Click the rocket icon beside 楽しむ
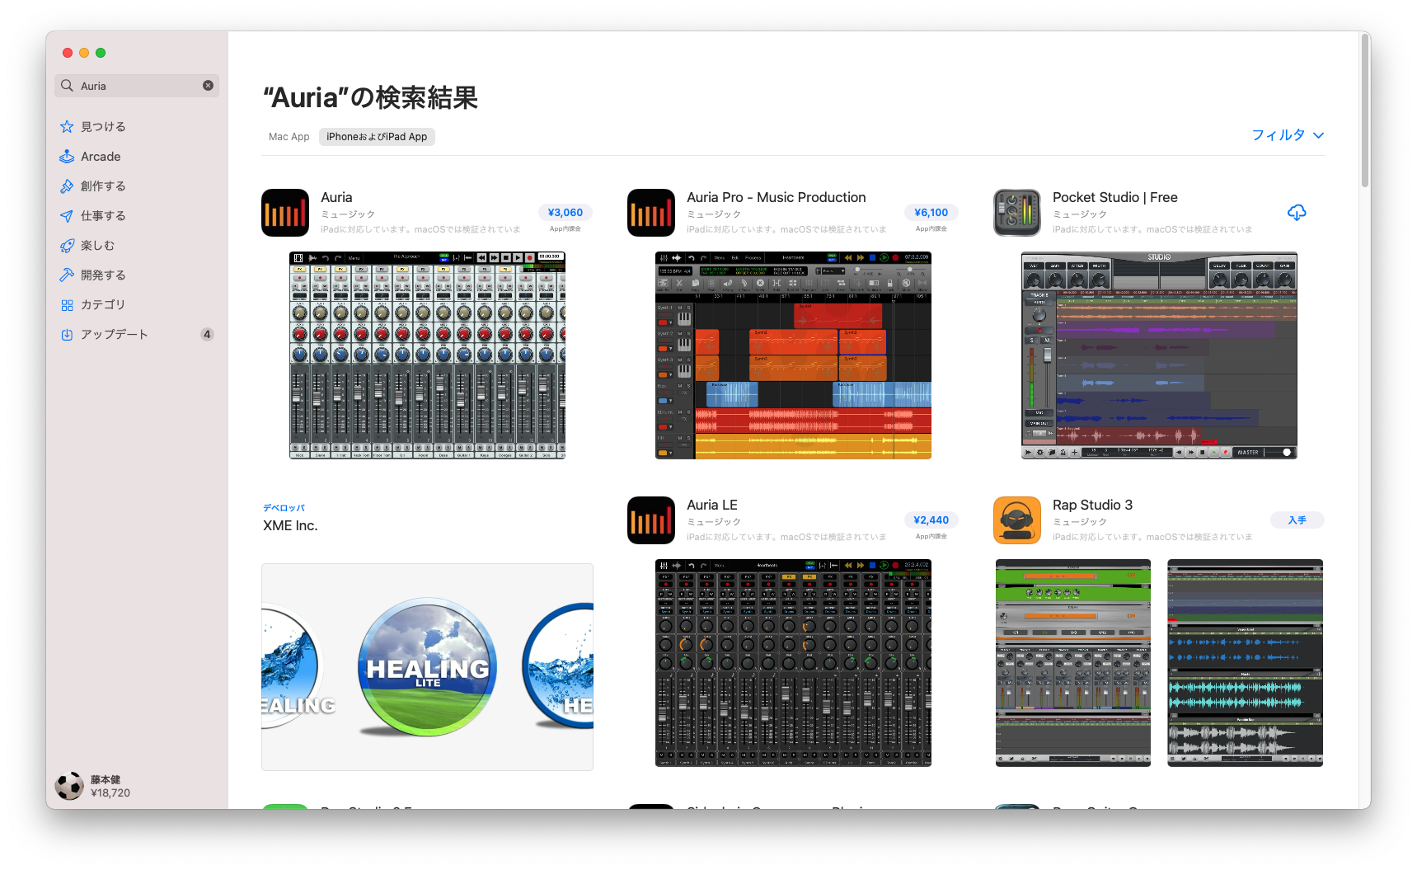 click(67, 245)
